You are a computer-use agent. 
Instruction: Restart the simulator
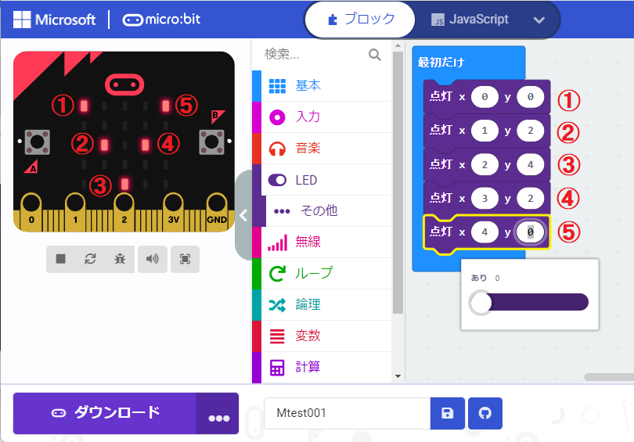pyautogui.click(x=90, y=259)
